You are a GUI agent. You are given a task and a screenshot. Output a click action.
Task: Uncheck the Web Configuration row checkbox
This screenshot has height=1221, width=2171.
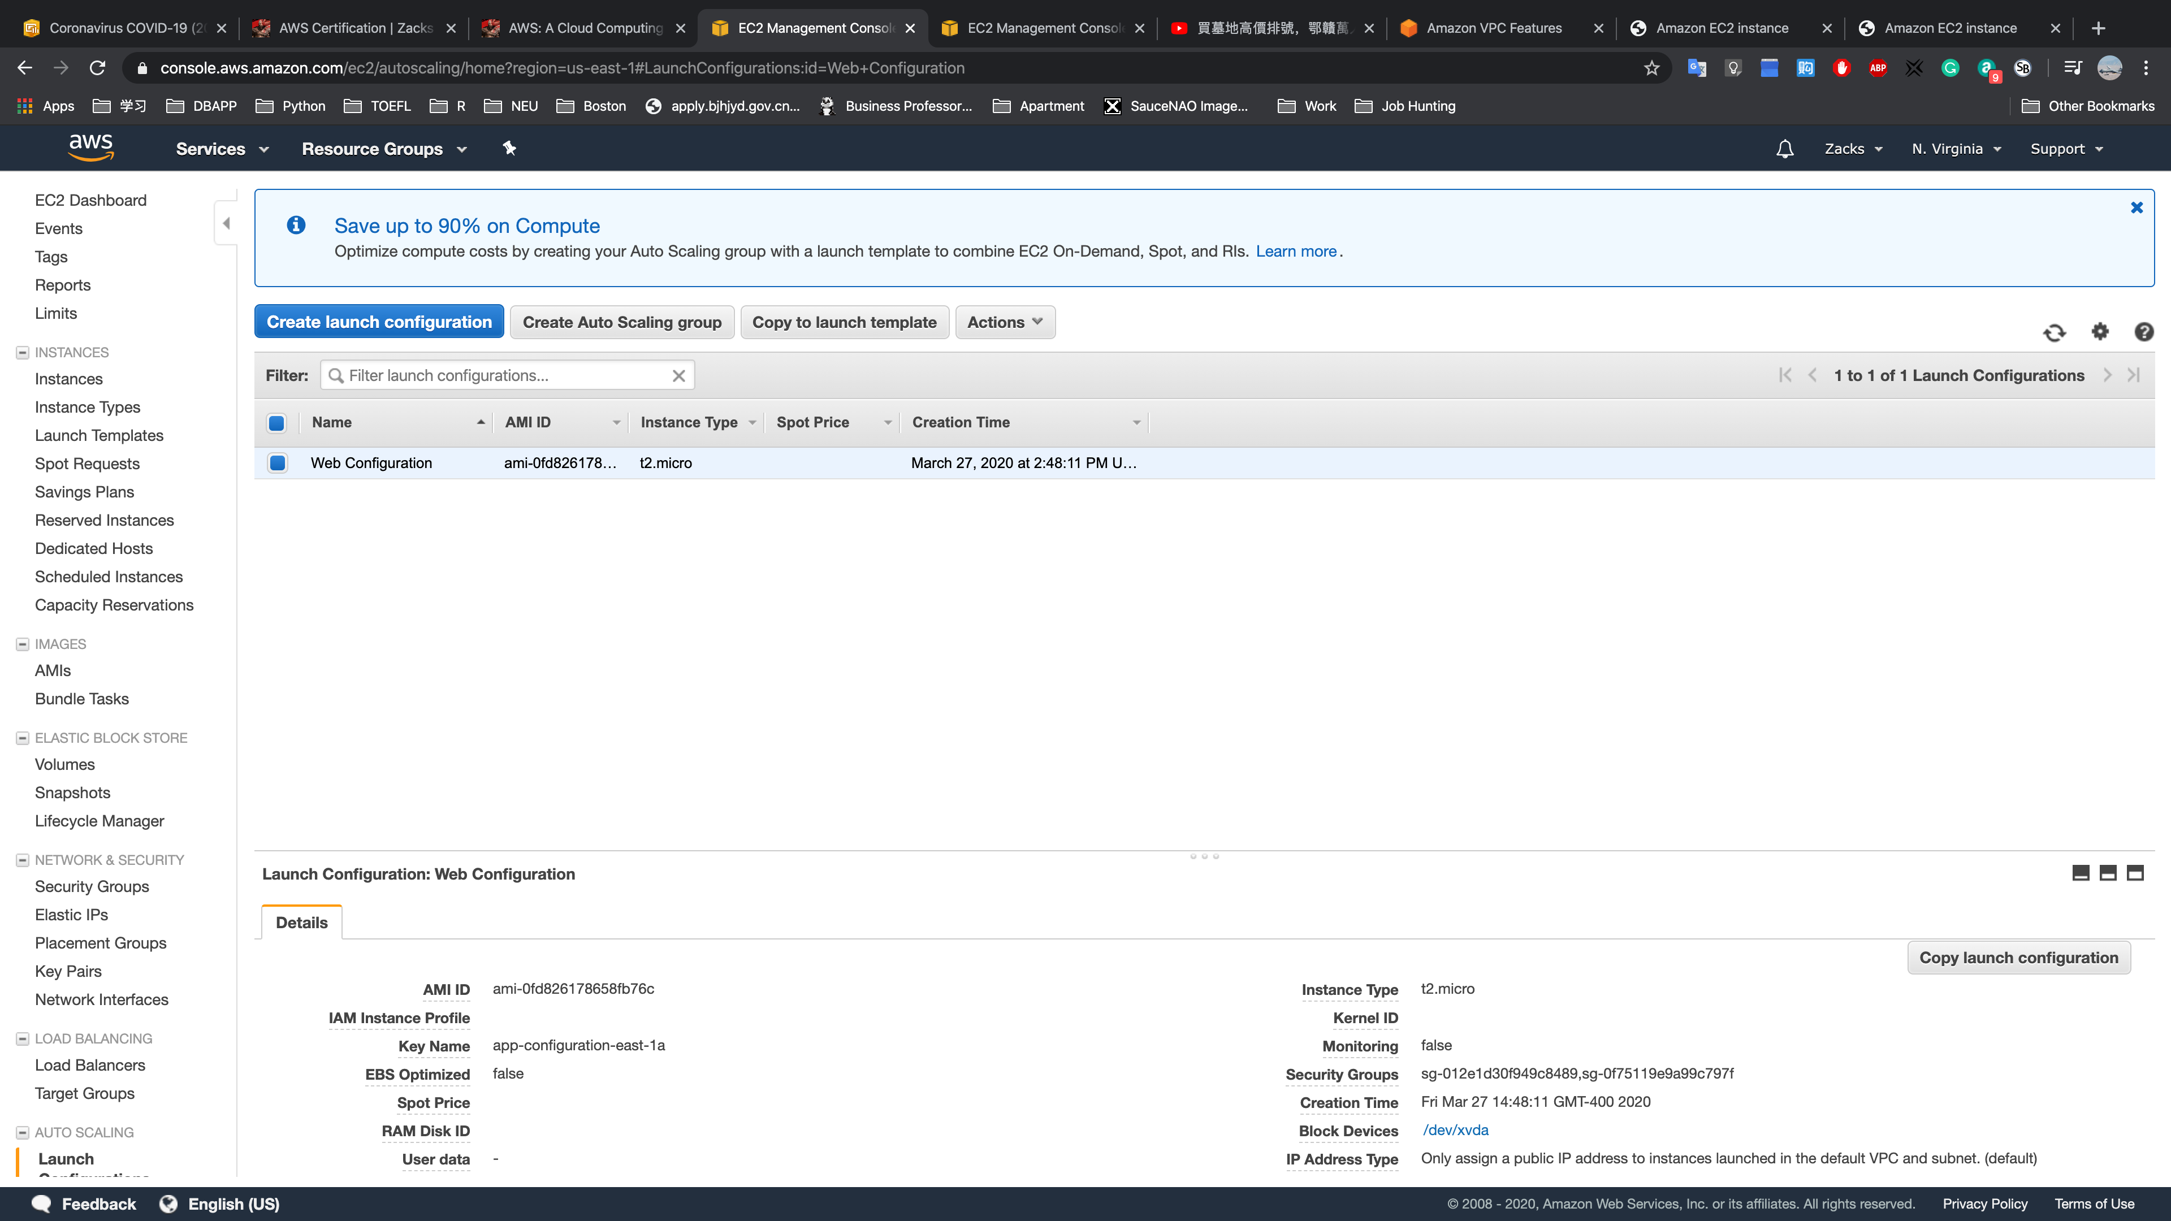(x=277, y=462)
